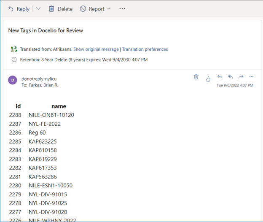Reply using message header arrow icon
This screenshot has height=222, width=263.
pyautogui.click(x=220, y=77)
